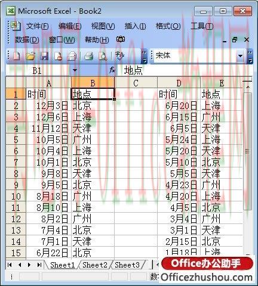Select cell A2 containing 12月3日

coord(48,105)
